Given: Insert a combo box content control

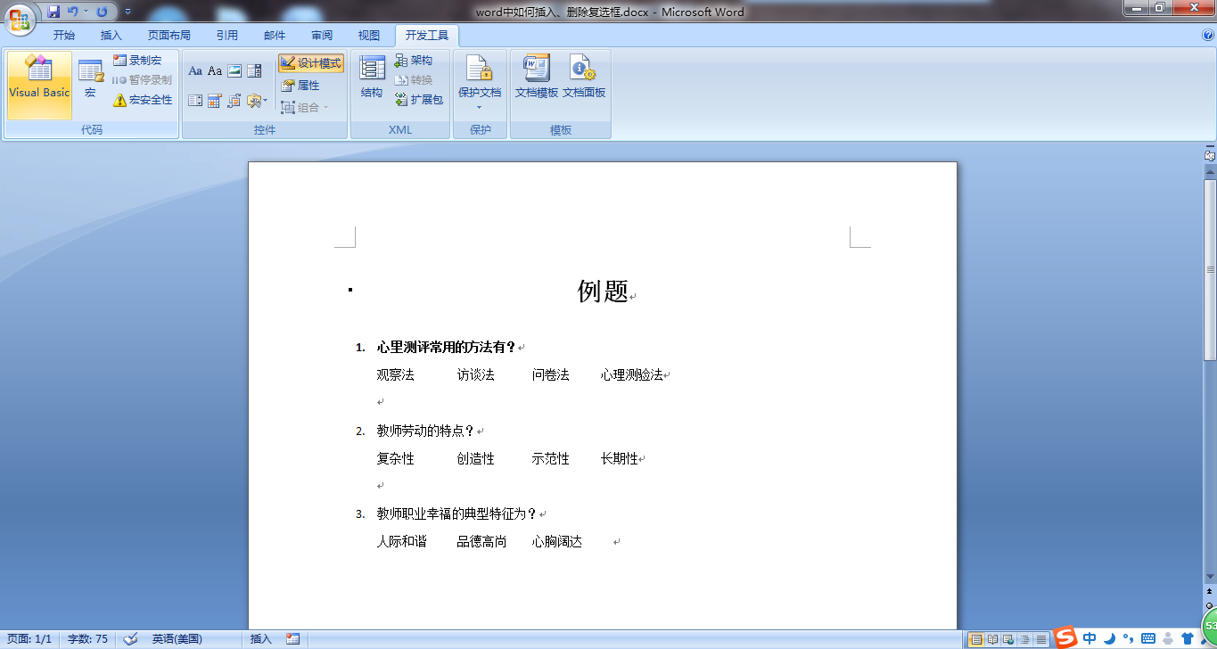Looking at the screenshot, I should [x=254, y=71].
